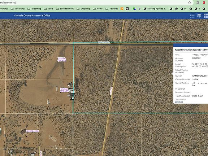
Task: Click the blue header bar of parcel popup
Action: 191,45
